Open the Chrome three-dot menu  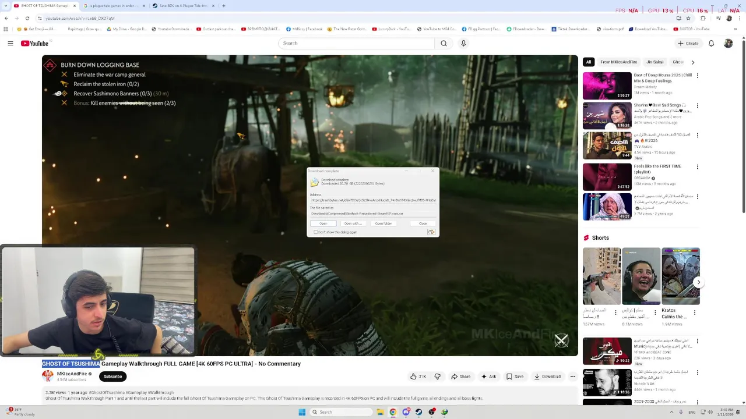[x=740, y=18]
